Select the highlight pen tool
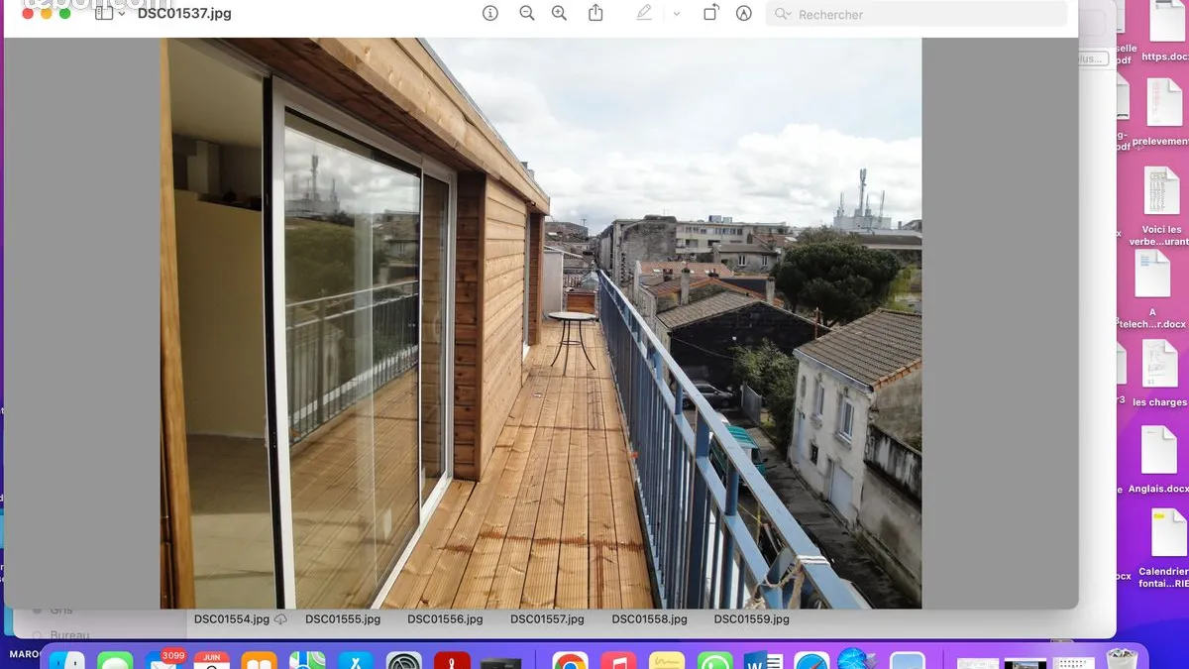 pos(645,14)
